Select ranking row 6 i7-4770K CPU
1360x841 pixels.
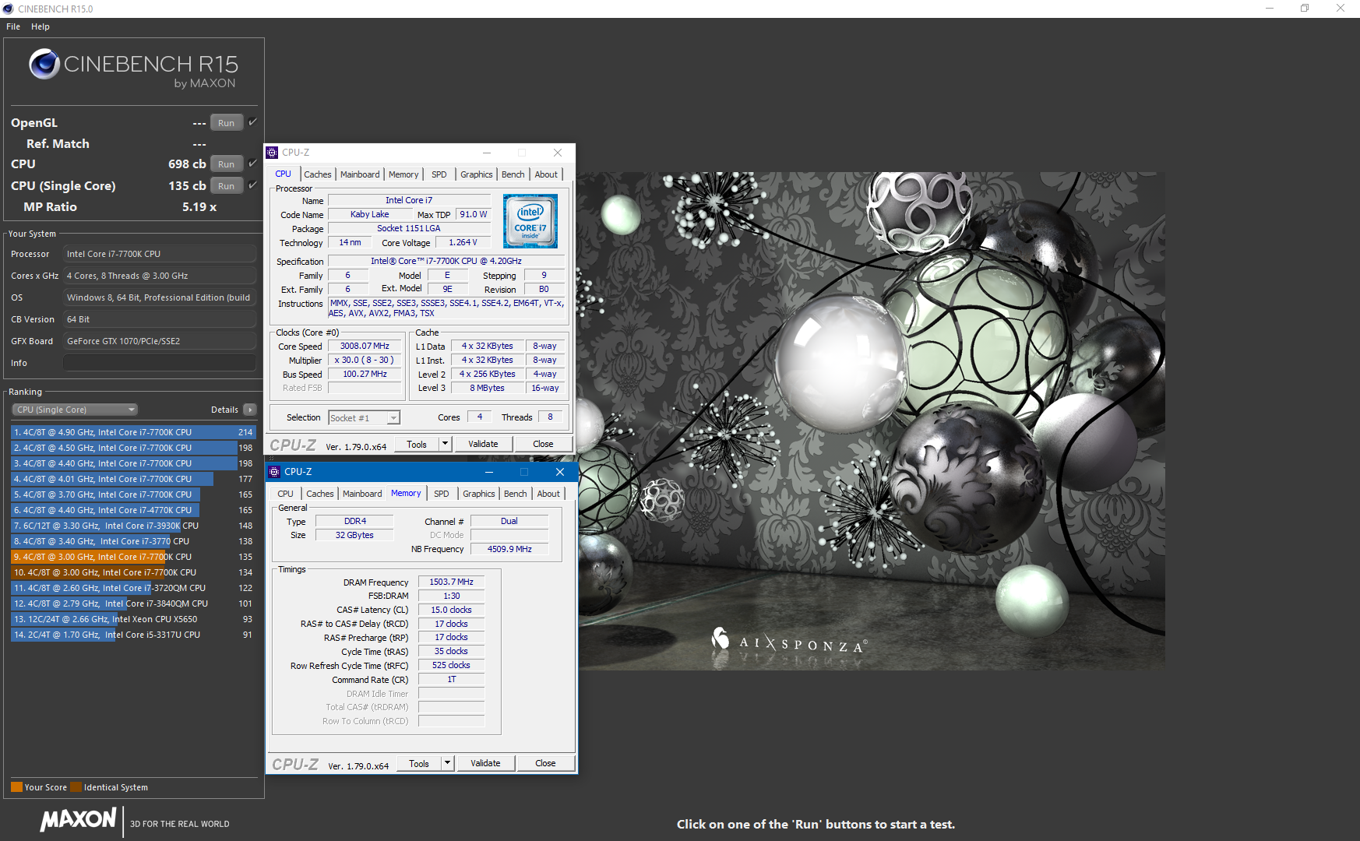(133, 510)
